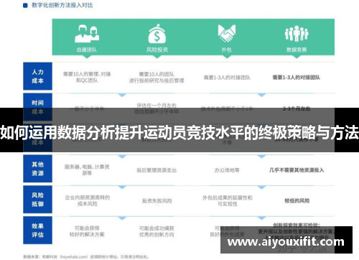
Task: Click the cell 企业内部资源周转的成本风险
Action: [x=88, y=200]
